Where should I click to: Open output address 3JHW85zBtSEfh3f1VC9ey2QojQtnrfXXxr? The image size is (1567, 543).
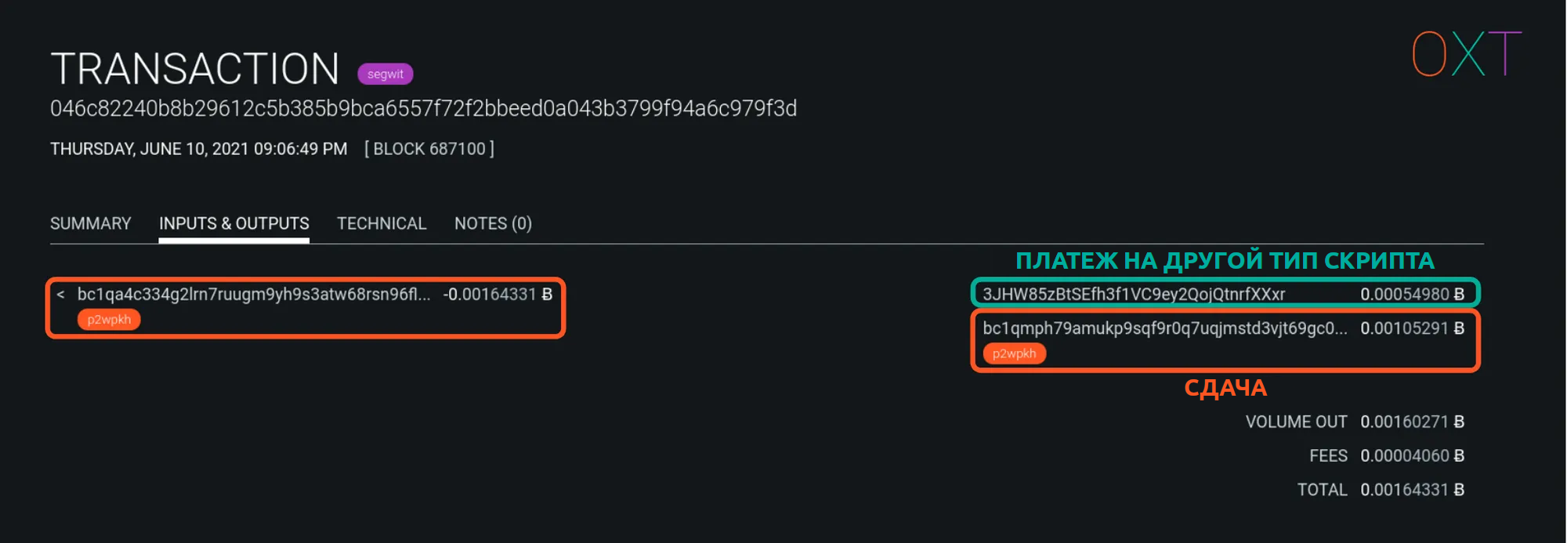point(1134,294)
